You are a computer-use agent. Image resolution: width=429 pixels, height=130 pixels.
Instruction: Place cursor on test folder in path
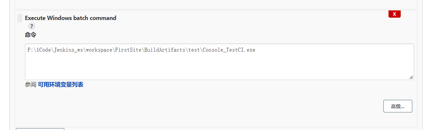click(x=194, y=50)
